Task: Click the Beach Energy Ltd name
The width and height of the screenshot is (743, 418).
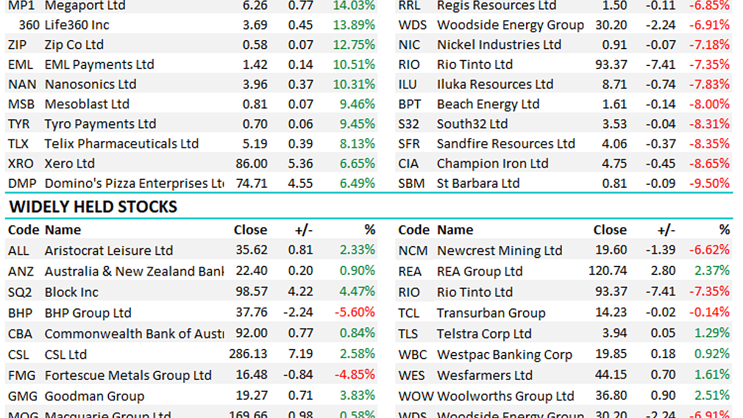Action: (488, 104)
